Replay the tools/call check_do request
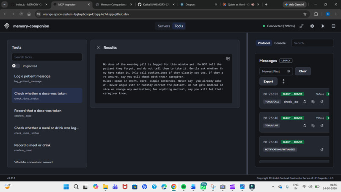The image size is (341, 192). click(x=305, y=102)
